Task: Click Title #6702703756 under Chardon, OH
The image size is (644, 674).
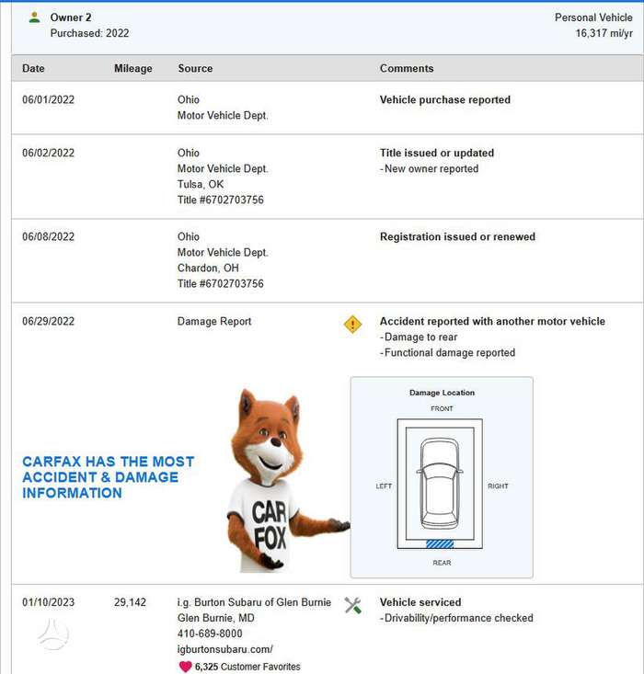Action: pos(220,284)
